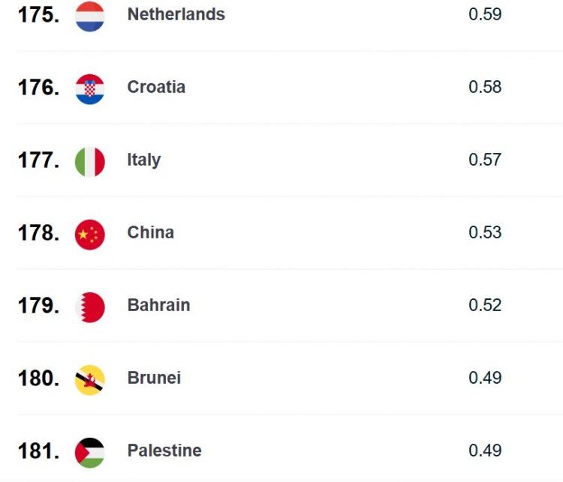Click rank number 178
Image resolution: width=563 pixels, height=482 pixels.
tap(39, 233)
